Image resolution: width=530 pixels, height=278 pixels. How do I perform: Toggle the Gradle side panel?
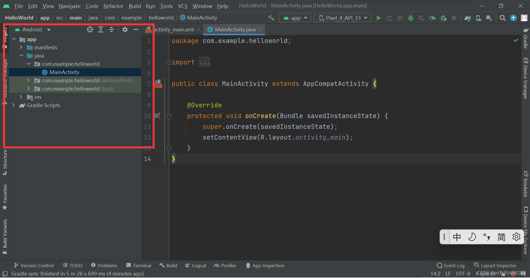[x=526, y=38]
